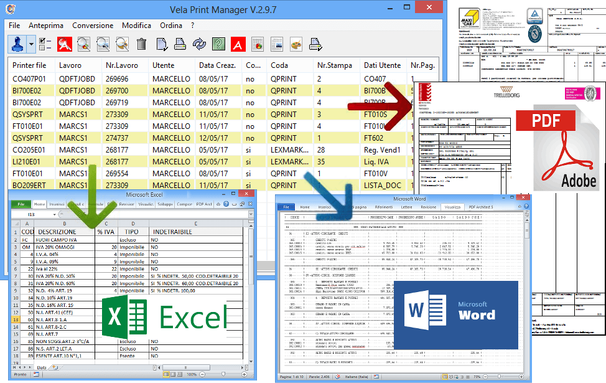This screenshot has height=383, width=606.
Task: Open the dropdown arrow beside the user stamp icon
Action: tap(31, 44)
